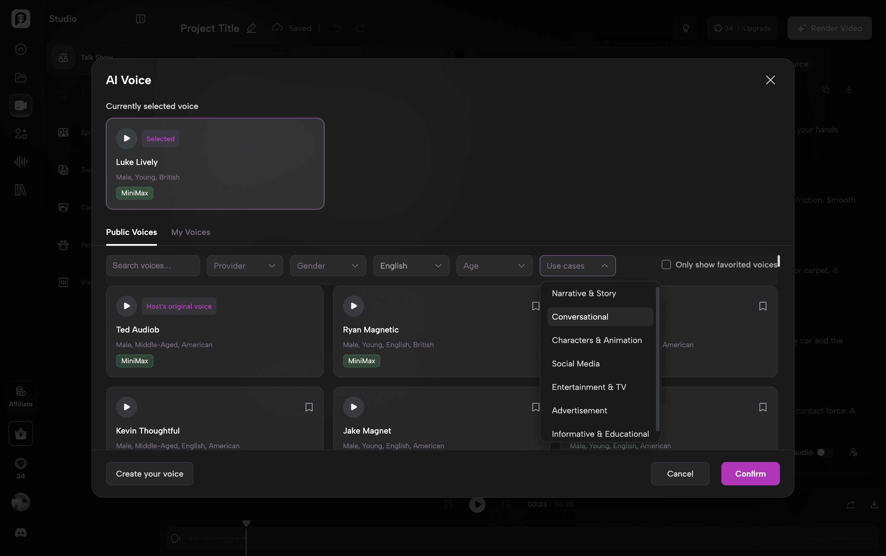Choose Narrative & Story use case
The image size is (886, 556).
(x=600, y=294)
